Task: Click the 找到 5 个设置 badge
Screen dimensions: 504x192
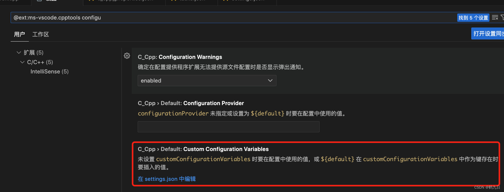Action: click(x=473, y=18)
